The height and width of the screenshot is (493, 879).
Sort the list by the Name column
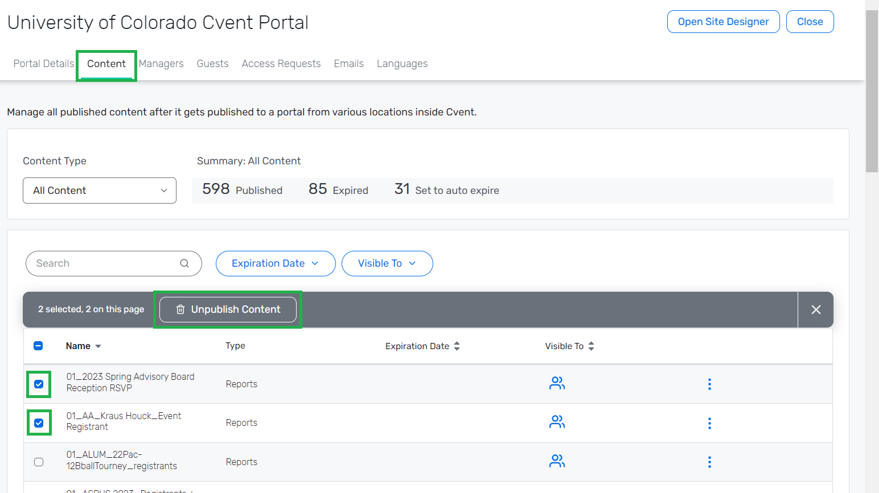click(x=83, y=346)
